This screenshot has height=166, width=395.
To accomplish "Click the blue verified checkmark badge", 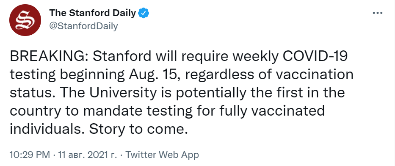I will coord(144,13).
